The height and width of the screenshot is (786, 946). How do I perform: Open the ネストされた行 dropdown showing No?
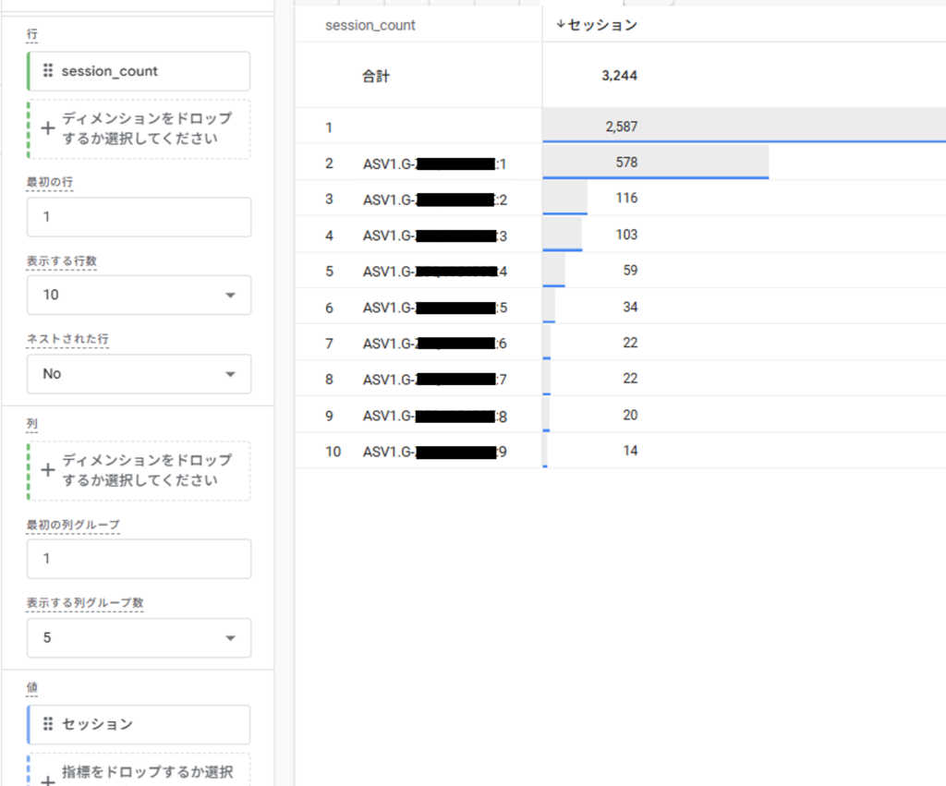click(139, 374)
